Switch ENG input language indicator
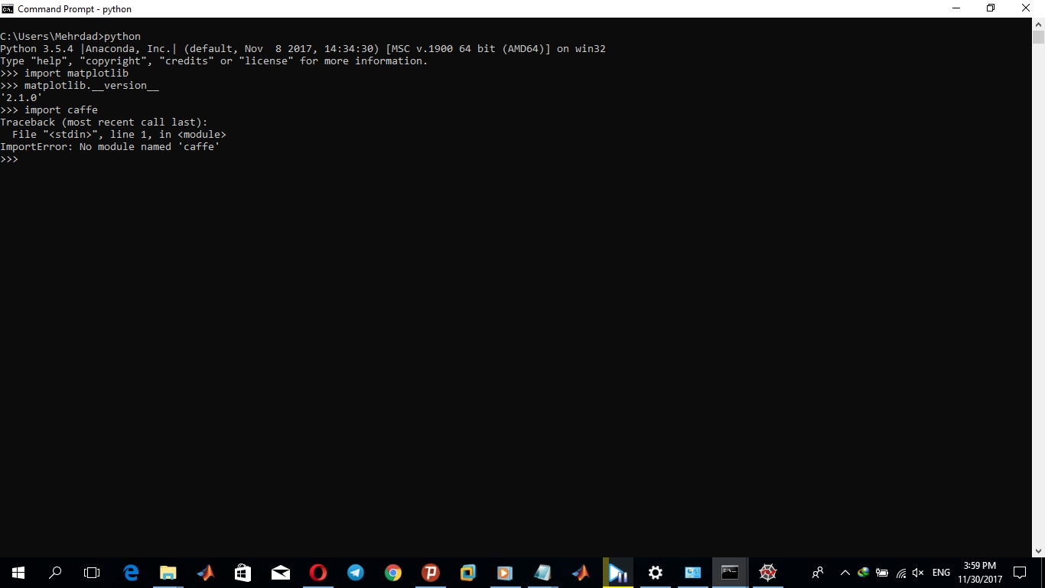 941,573
